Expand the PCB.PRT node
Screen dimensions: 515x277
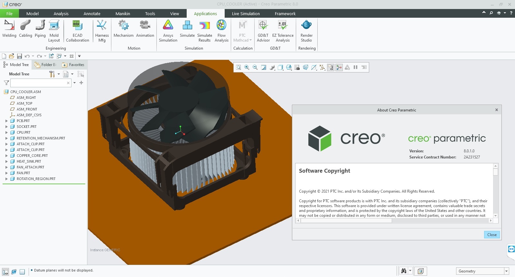tap(6, 121)
